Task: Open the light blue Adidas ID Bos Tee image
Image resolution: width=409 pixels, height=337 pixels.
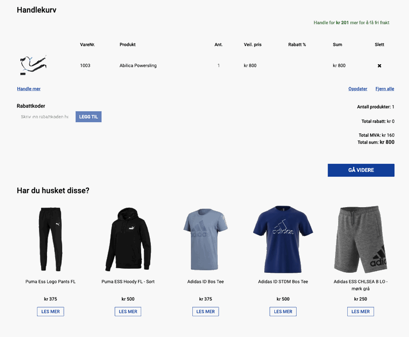Action: coord(206,239)
